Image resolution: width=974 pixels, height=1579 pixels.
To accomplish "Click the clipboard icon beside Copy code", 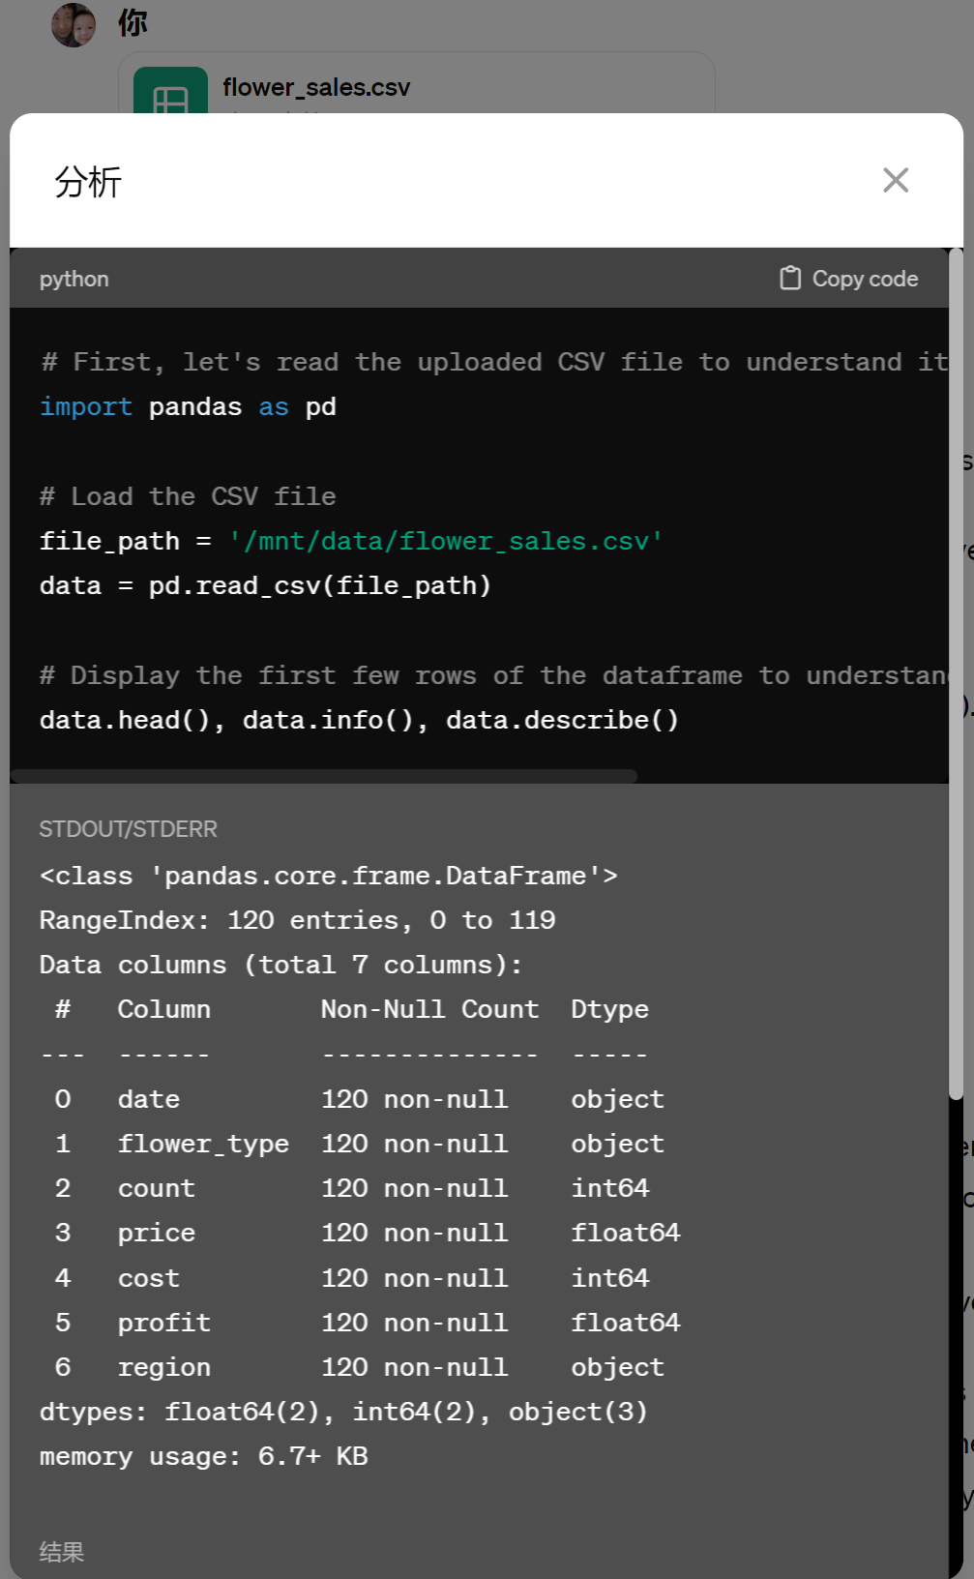I will 790,279.
